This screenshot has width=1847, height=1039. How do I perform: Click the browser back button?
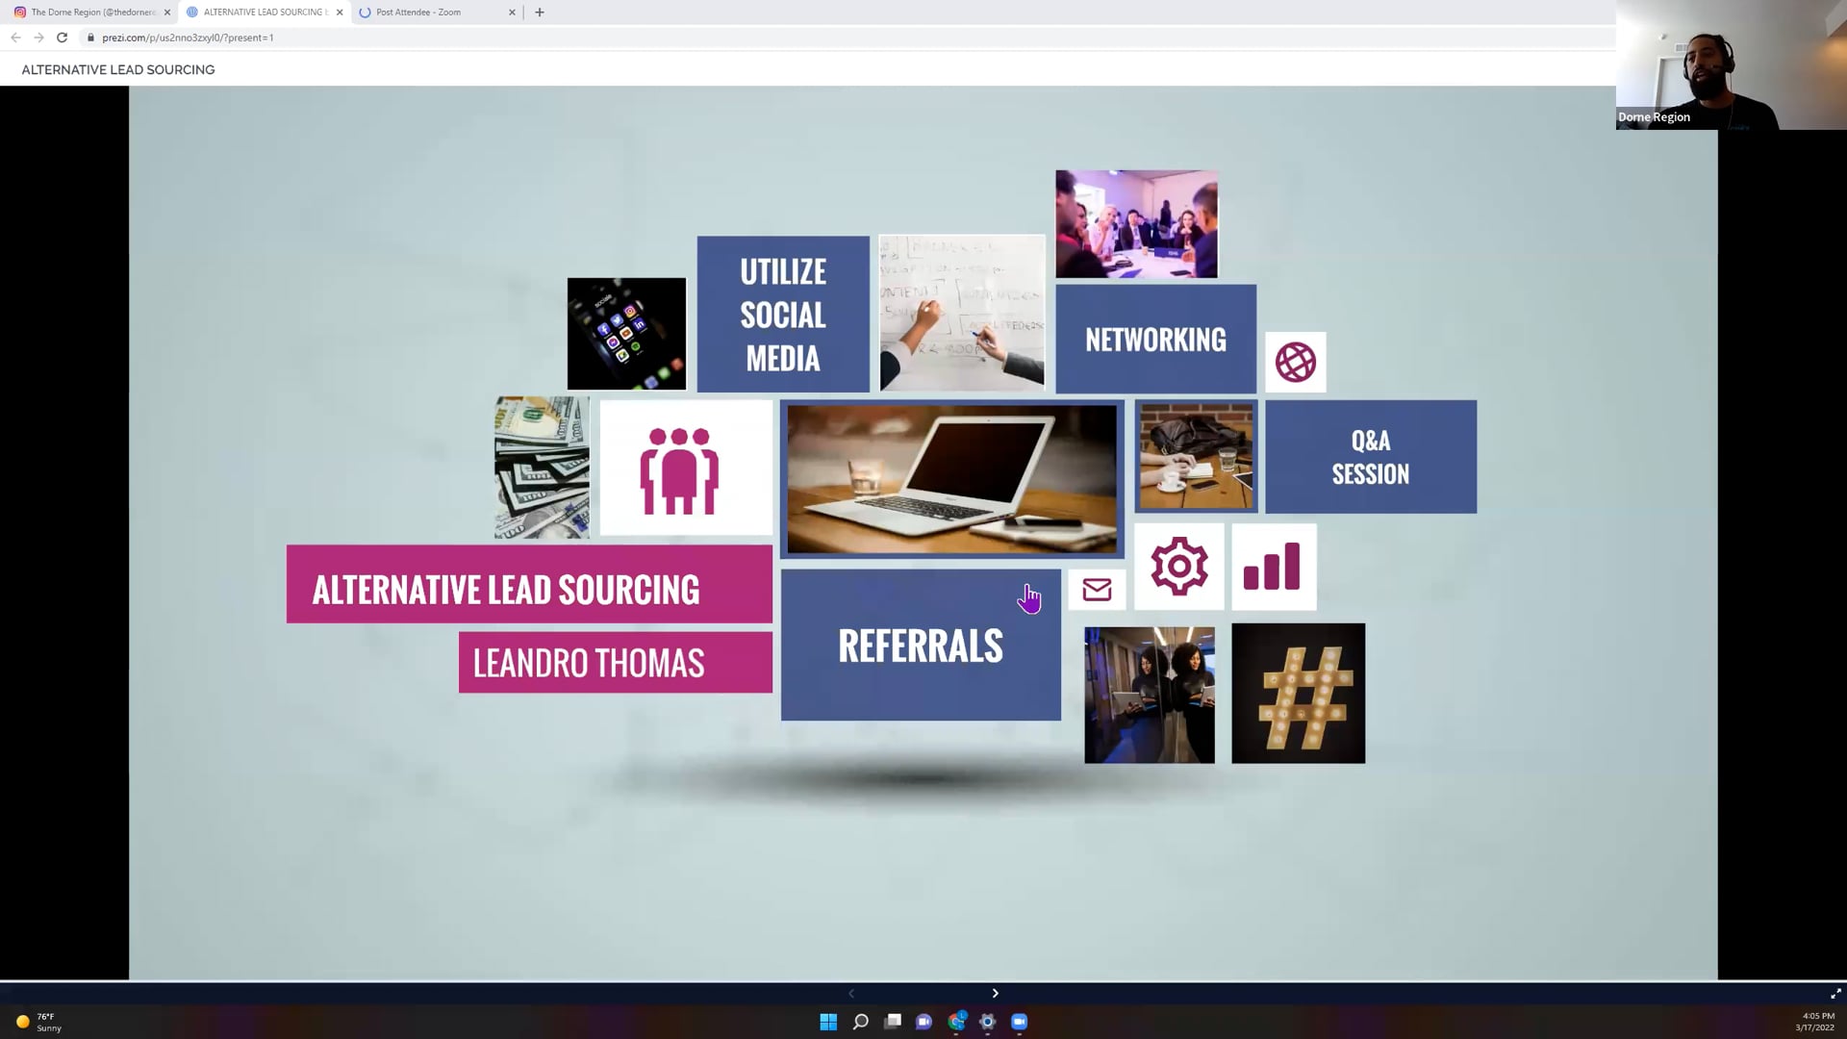[x=15, y=38]
